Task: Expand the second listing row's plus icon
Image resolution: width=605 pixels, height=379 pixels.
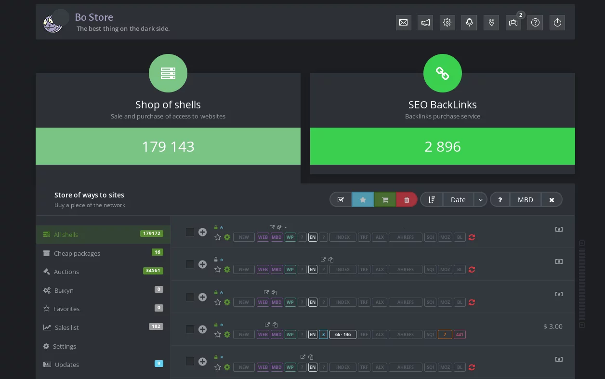Action: coord(203,264)
